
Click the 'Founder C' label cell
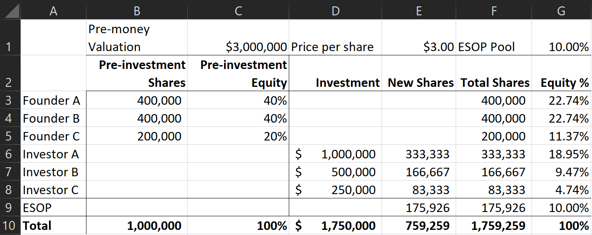tap(53, 136)
